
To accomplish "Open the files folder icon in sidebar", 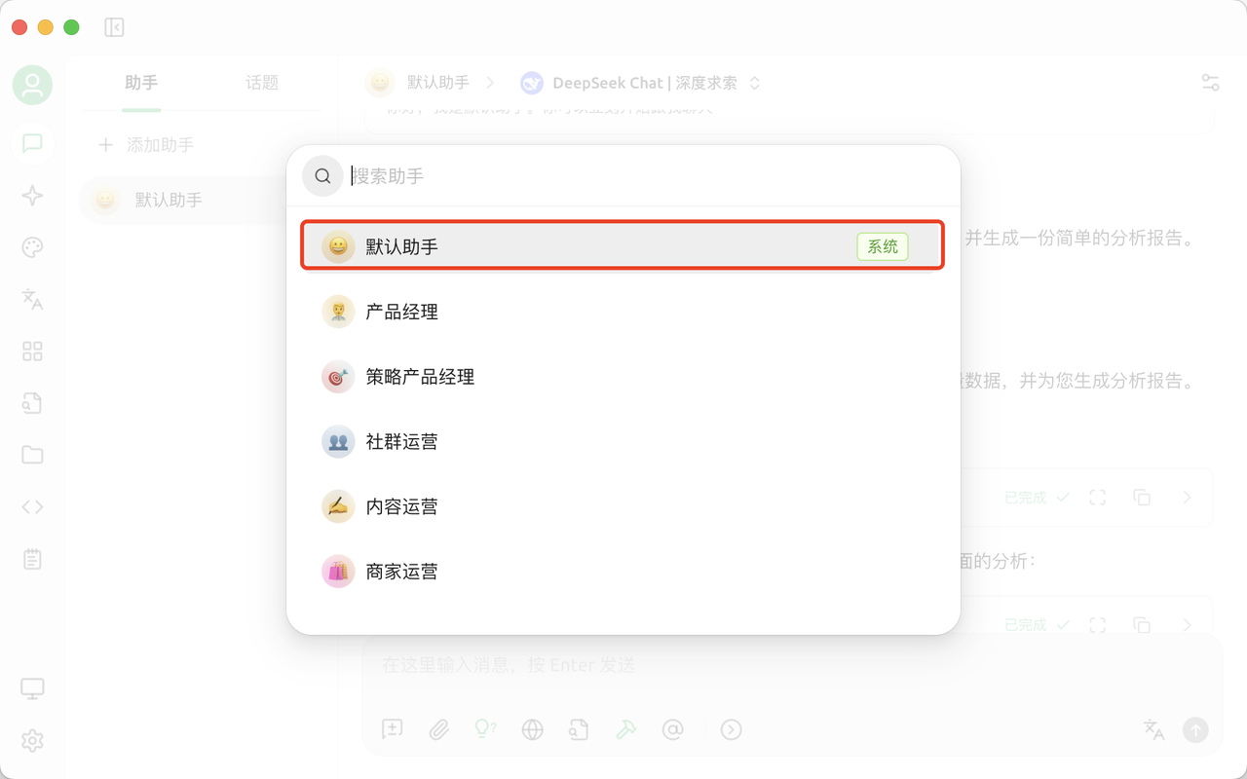I will click(x=32, y=455).
